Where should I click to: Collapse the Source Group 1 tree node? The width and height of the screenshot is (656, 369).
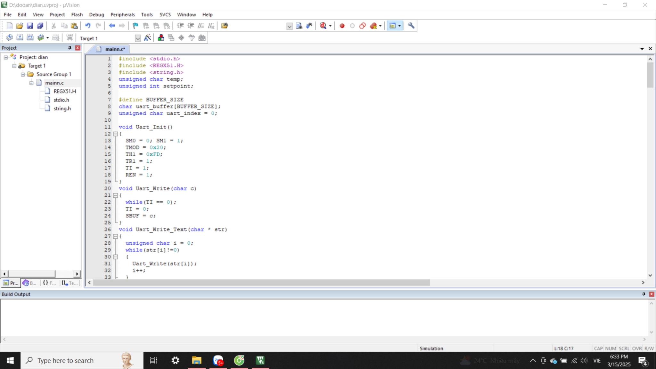click(23, 74)
